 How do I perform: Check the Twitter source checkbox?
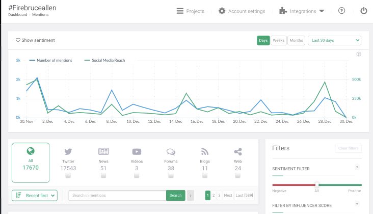tap(68, 175)
